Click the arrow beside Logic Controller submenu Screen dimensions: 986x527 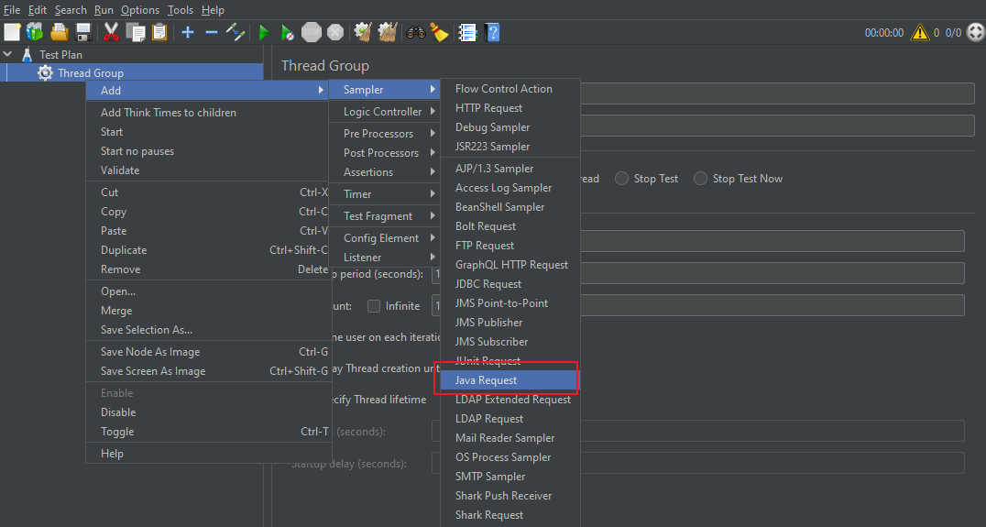tap(433, 111)
